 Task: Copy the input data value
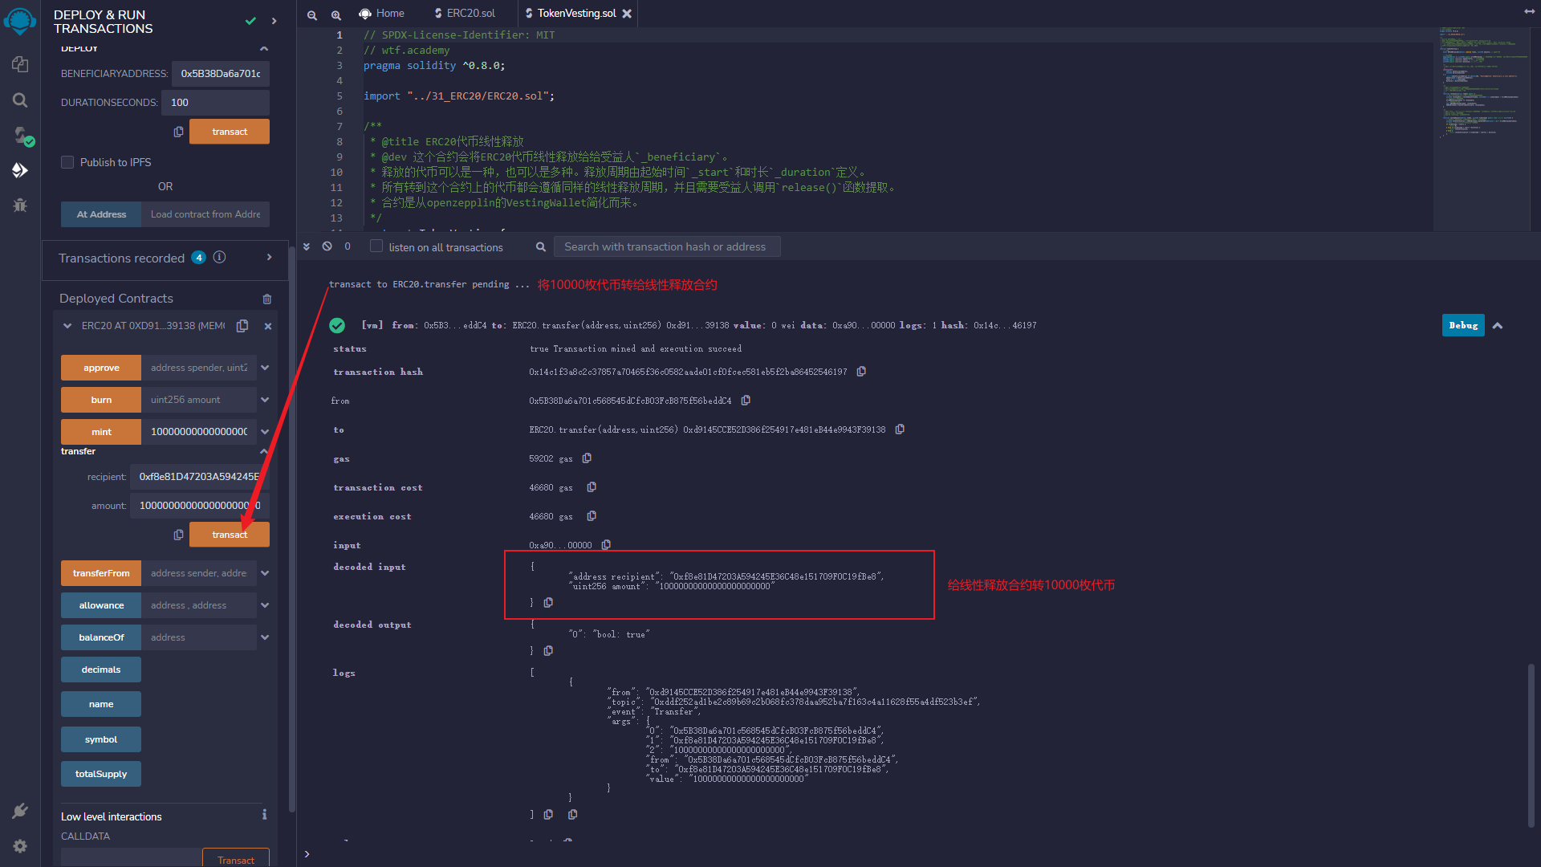[x=606, y=545]
